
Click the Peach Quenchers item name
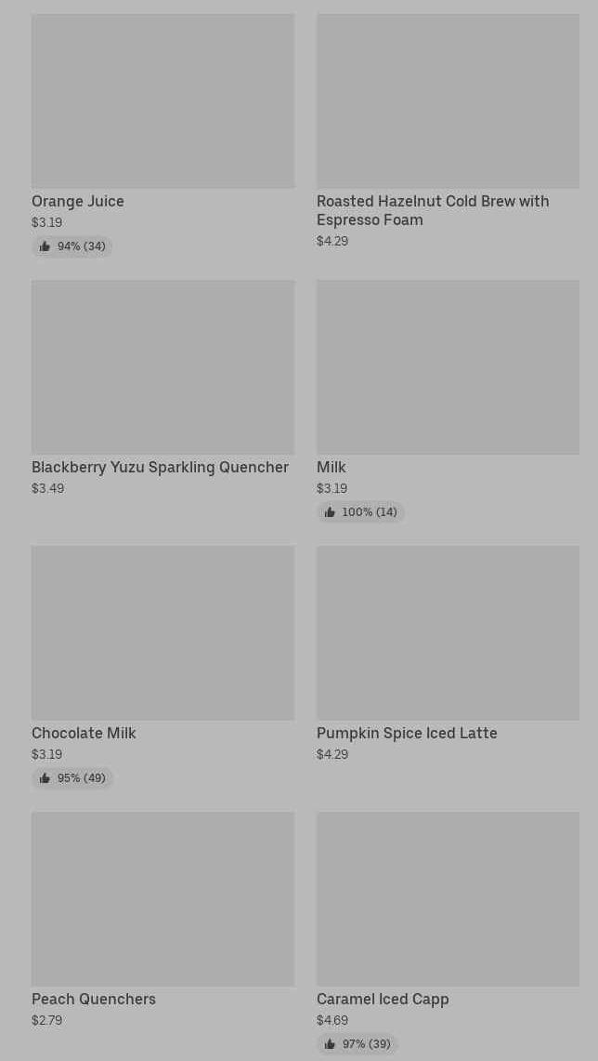pyautogui.click(x=94, y=1000)
